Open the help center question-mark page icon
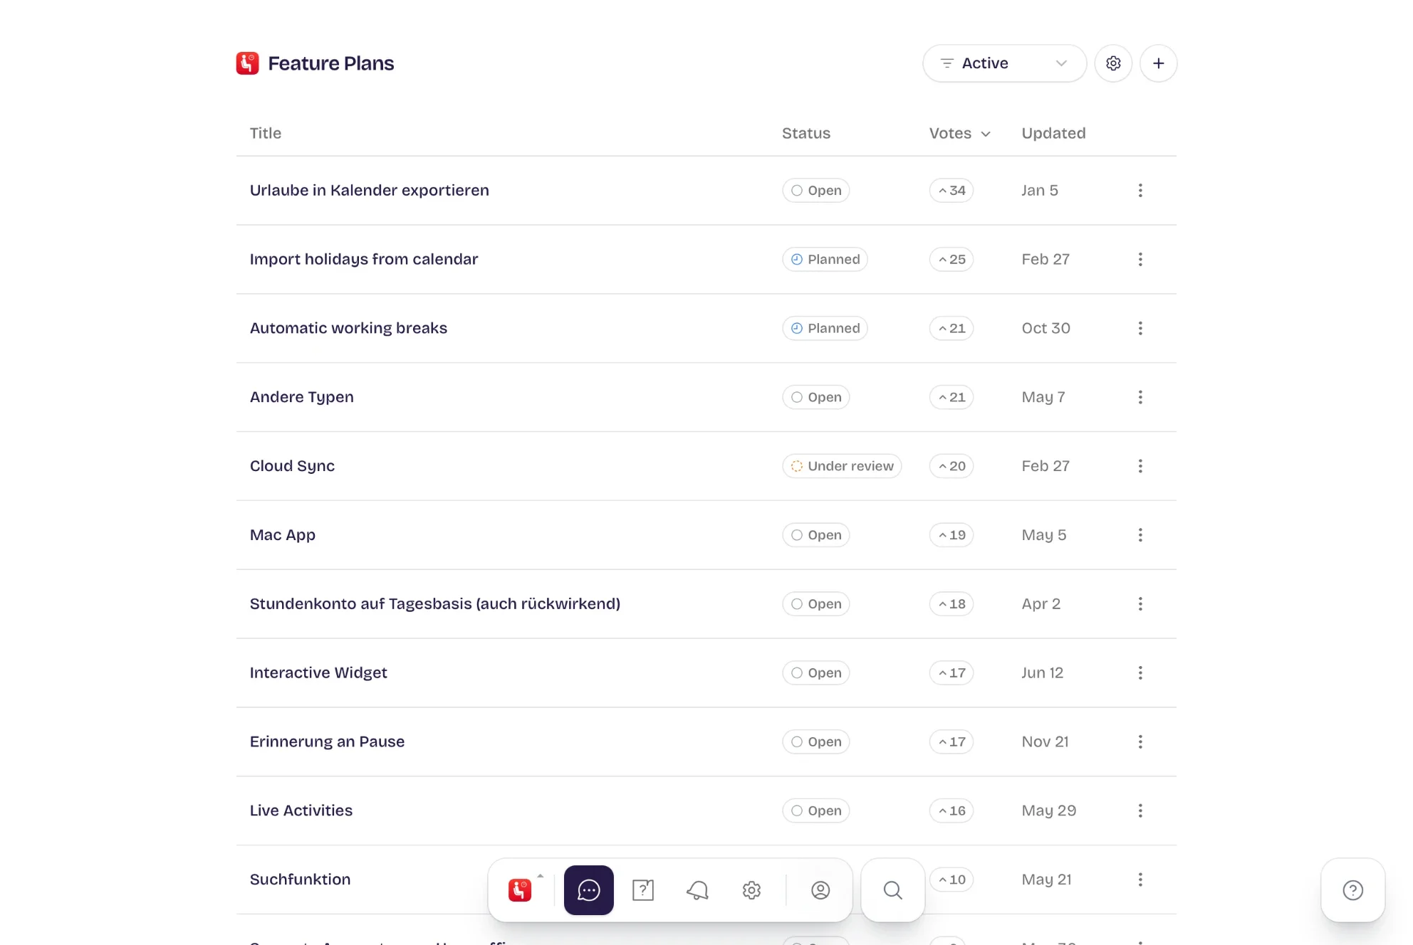1413x945 pixels. coord(643,890)
